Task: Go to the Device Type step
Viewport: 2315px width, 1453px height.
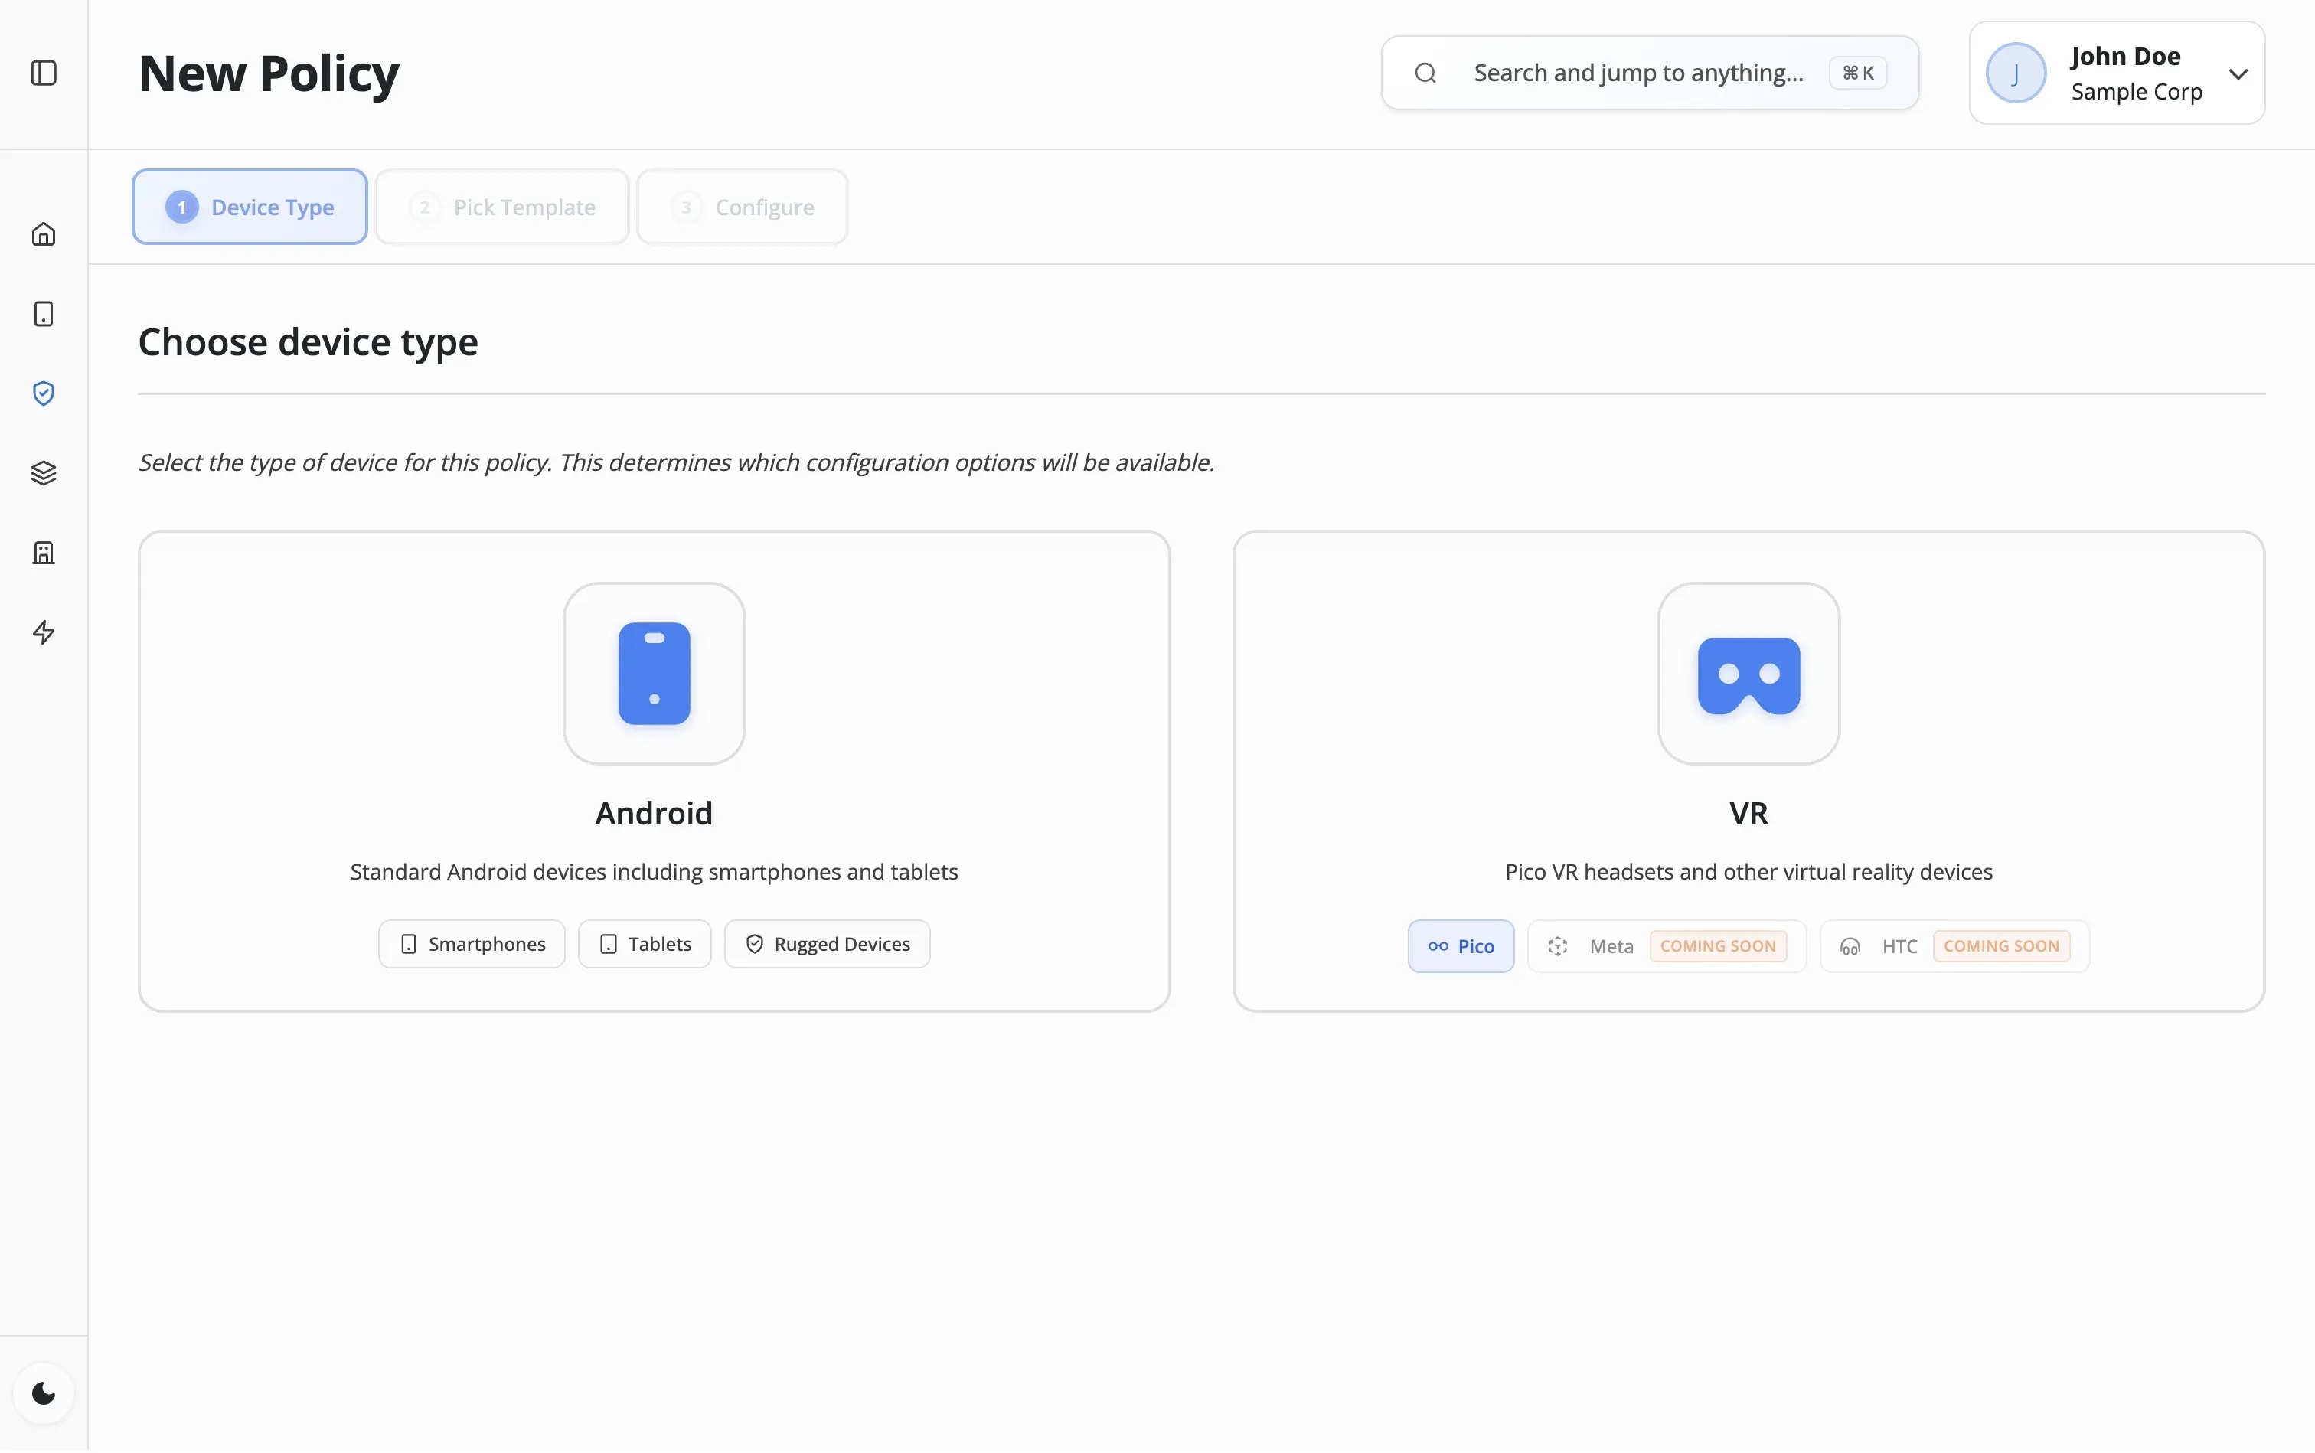Action: pos(250,207)
